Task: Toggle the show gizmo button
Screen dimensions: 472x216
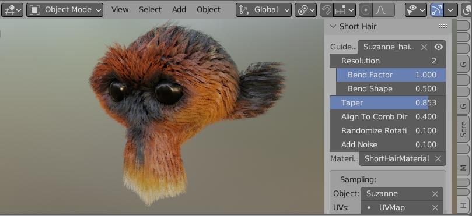Action: click(437, 10)
